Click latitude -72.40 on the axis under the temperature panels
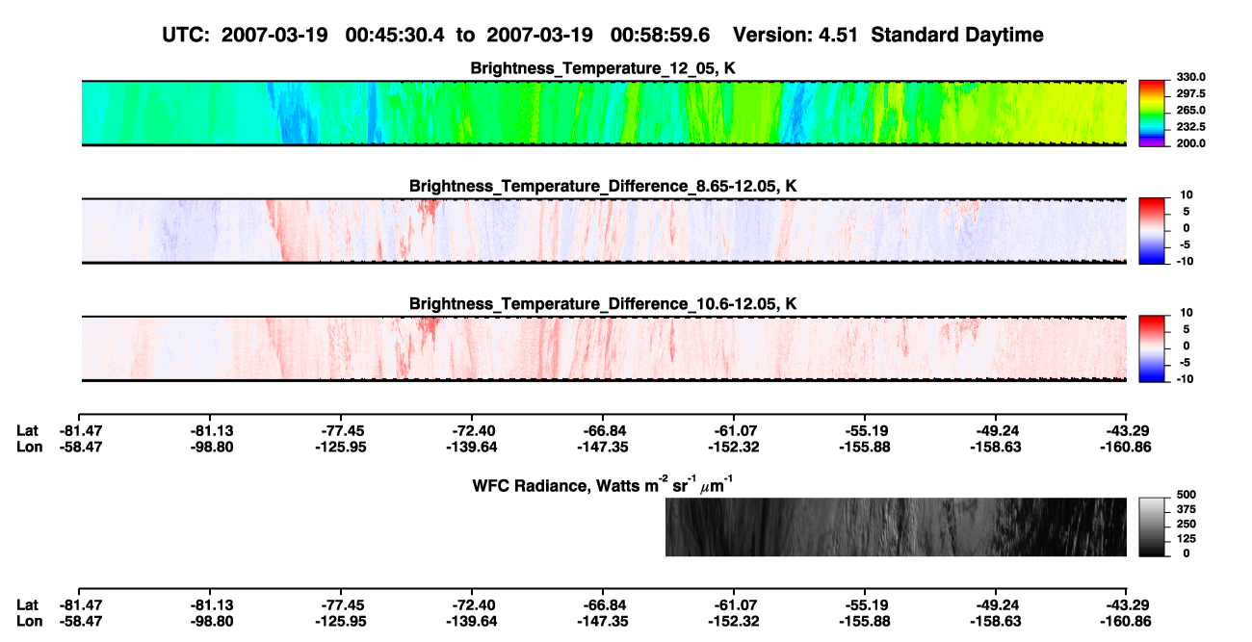The image size is (1252, 642). click(x=471, y=430)
